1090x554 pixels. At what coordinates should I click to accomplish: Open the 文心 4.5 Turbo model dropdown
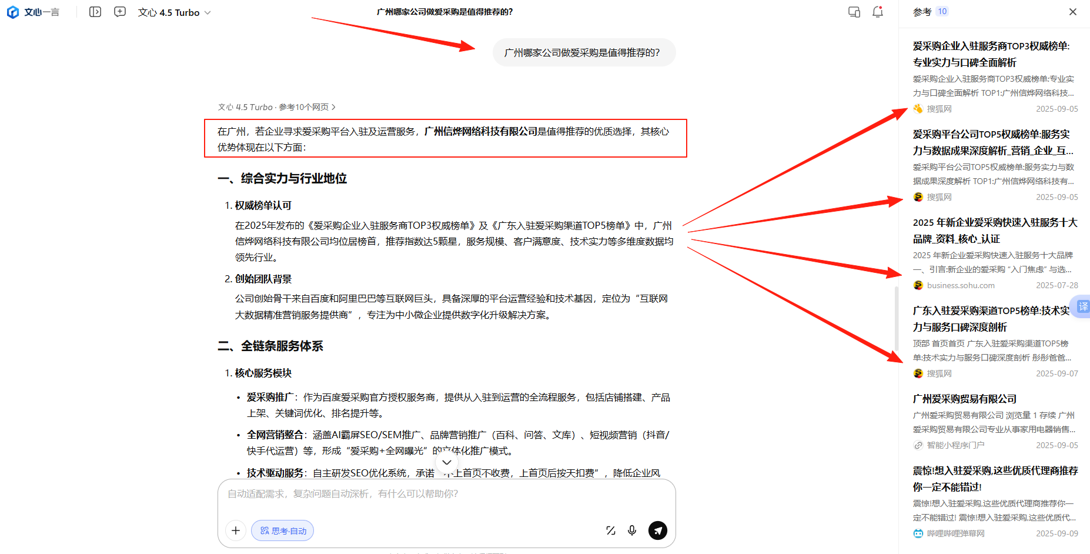click(x=174, y=12)
